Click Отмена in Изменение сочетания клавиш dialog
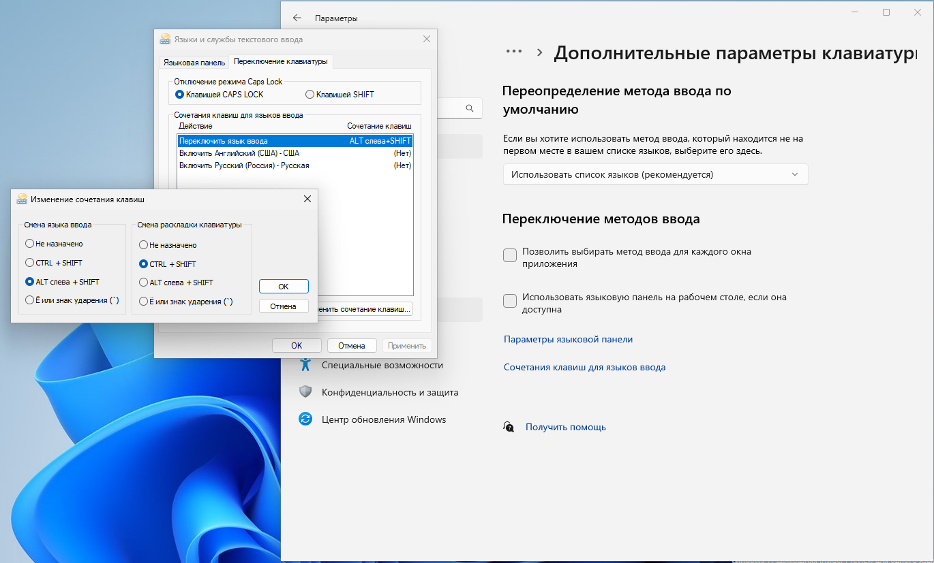 [284, 306]
